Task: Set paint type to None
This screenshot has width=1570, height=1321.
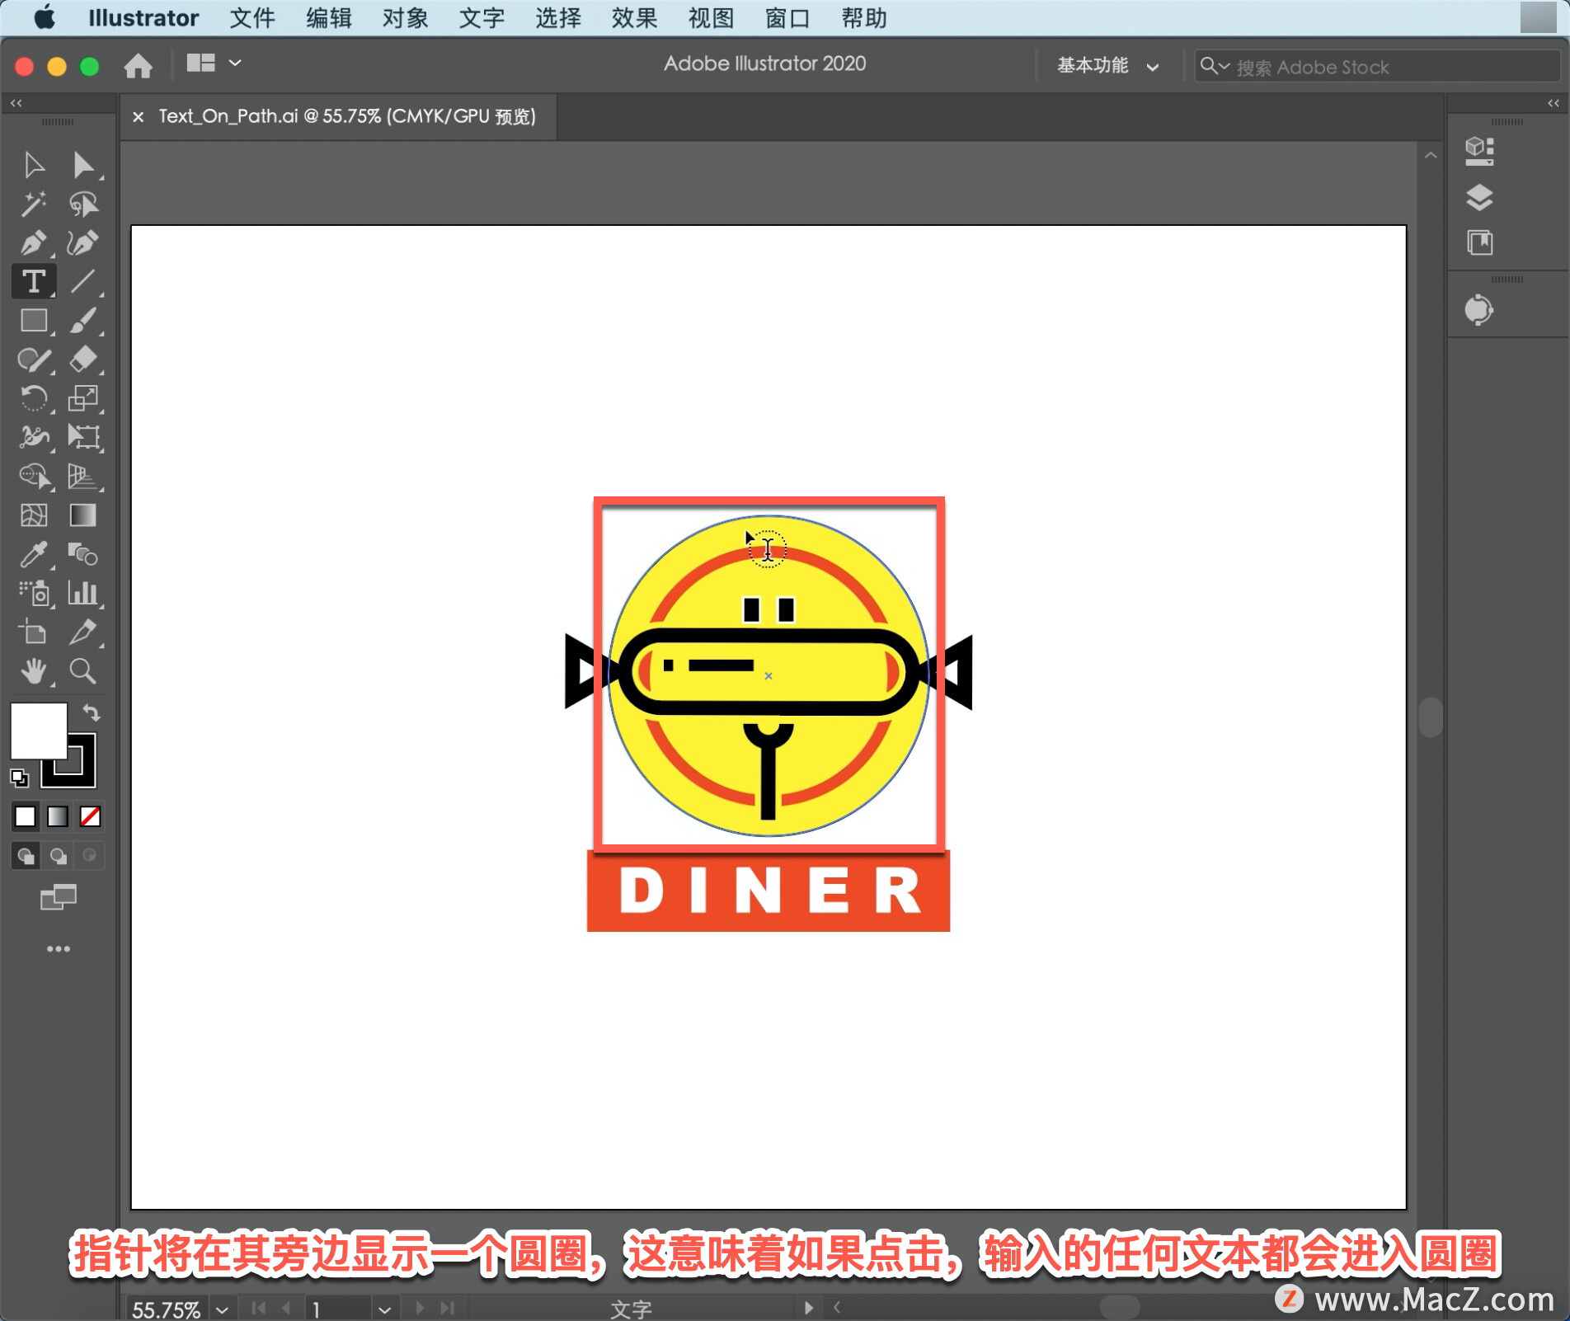Action: [x=90, y=816]
